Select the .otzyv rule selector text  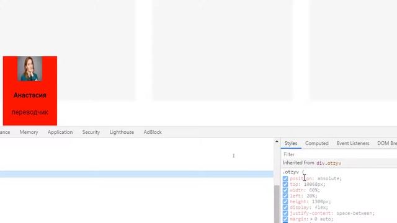click(x=291, y=172)
